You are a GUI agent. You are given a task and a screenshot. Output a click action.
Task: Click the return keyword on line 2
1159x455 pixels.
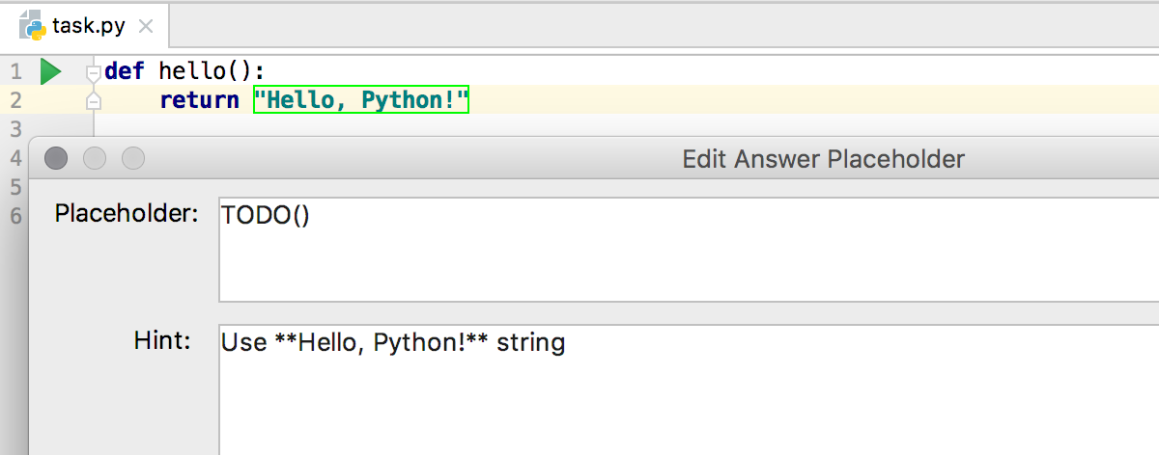coord(199,99)
